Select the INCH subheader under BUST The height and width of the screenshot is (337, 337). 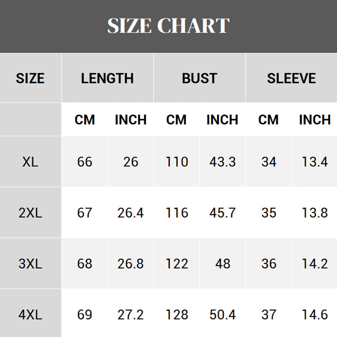222,120
